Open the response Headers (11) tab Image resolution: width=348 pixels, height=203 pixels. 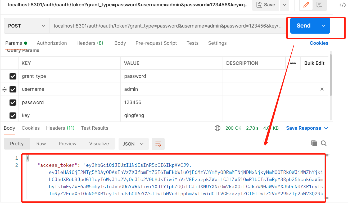[x=60, y=128]
